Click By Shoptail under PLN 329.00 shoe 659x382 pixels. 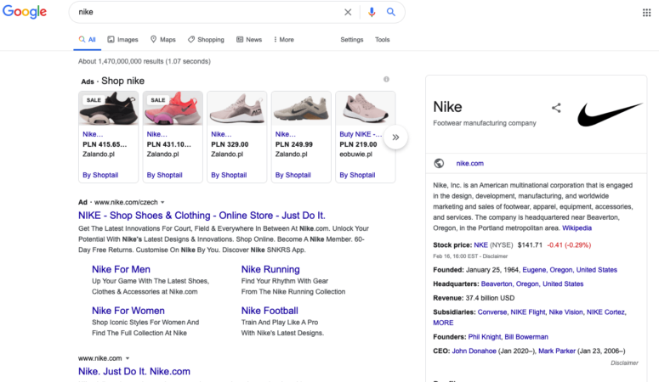pyautogui.click(x=229, y=175)
